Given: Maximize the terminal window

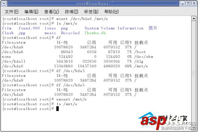Looking at the screenshot, I should coord(189,3).
